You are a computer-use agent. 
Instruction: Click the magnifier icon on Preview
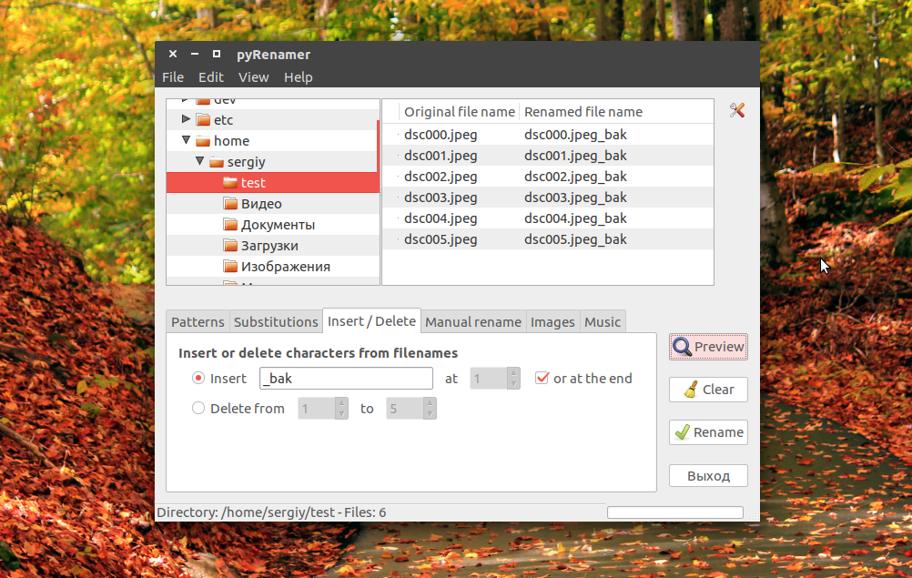tap(682, 347)
